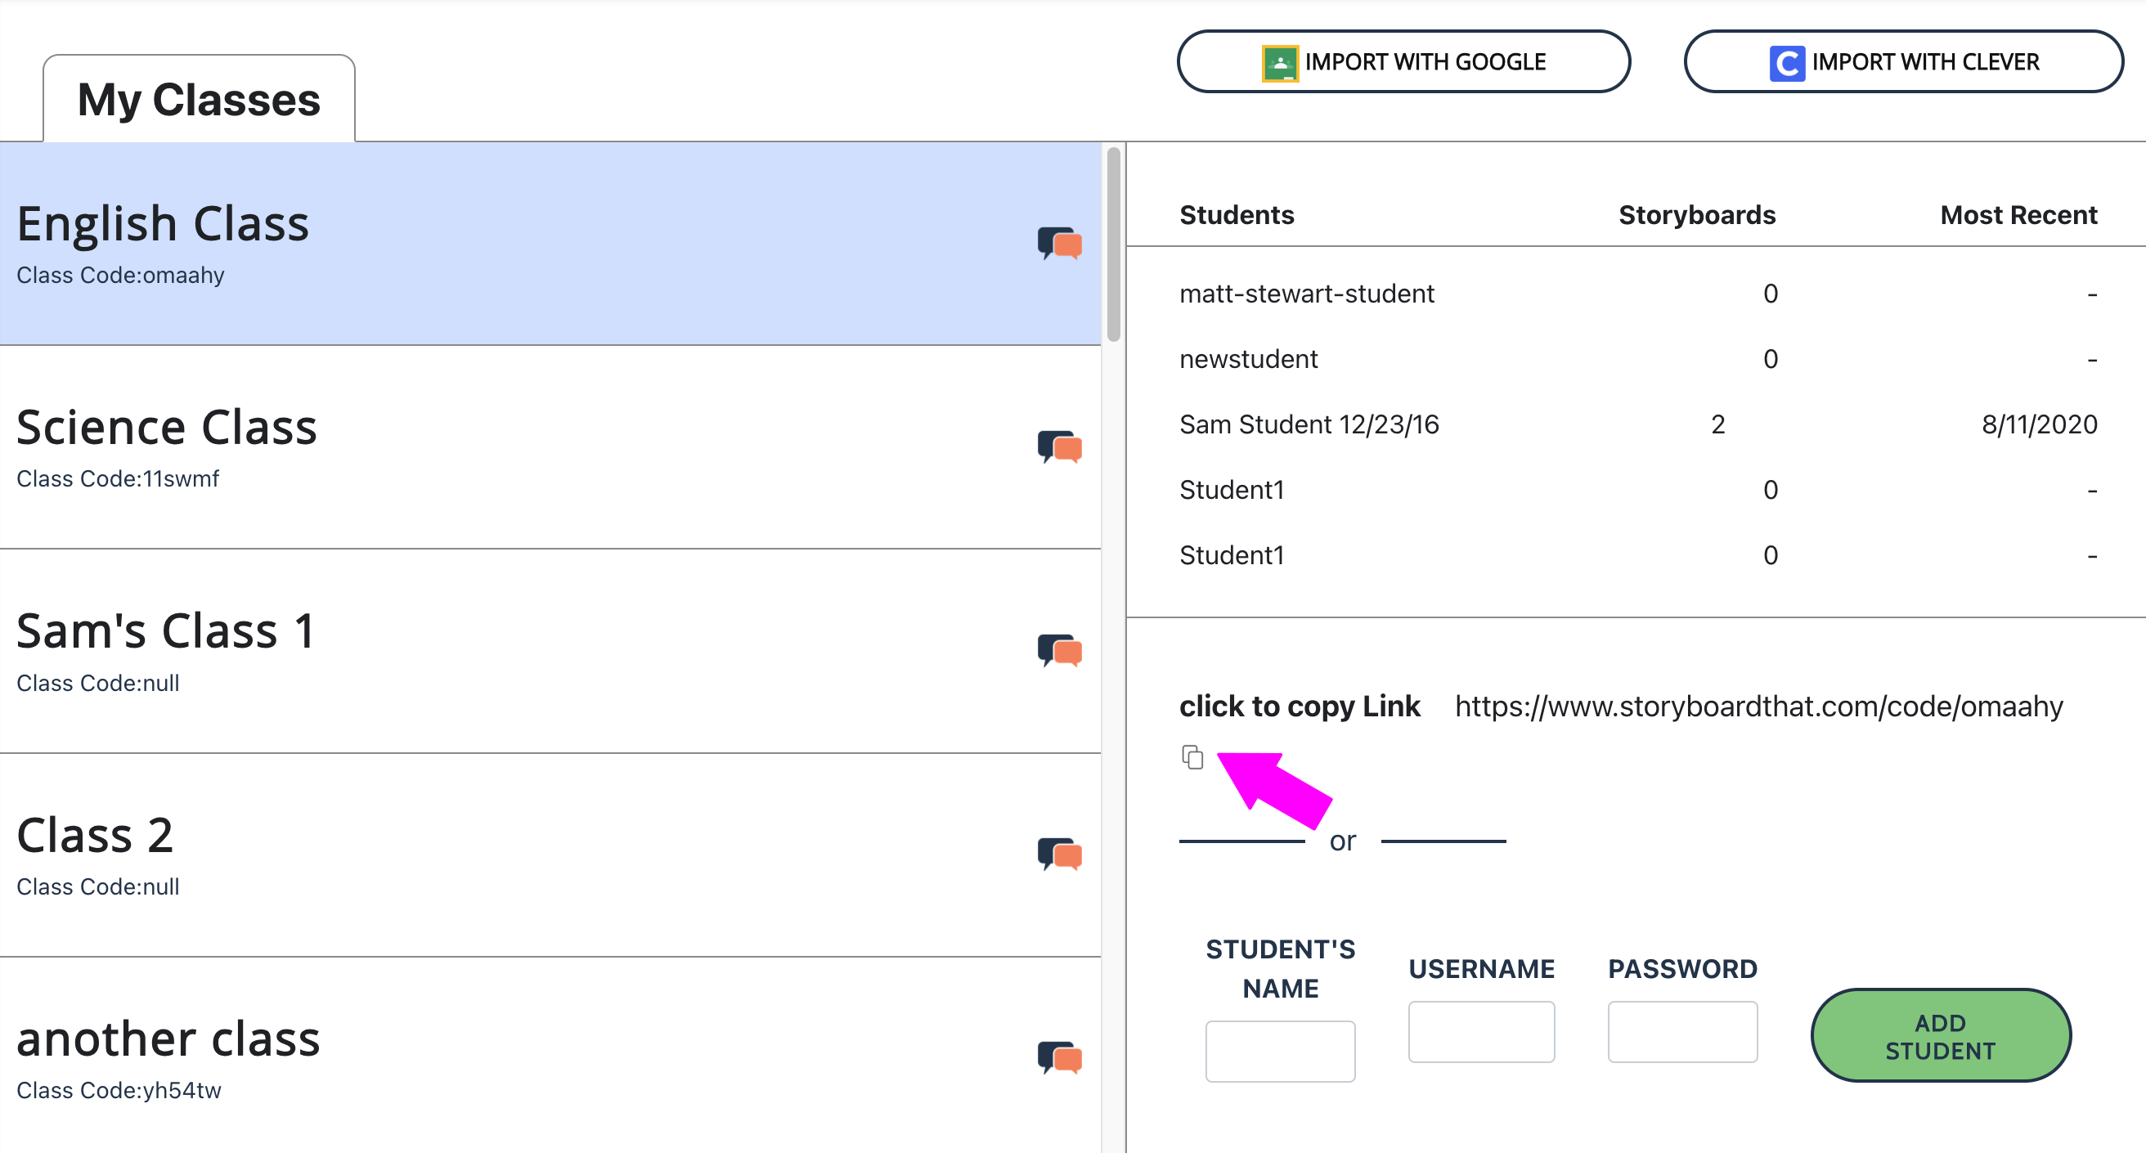This screenshot has height=1153, width=2146.
Task: Open student newstudent
Action: coord(1248,359)
